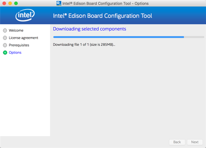Click the download progress bar
The height and width of the screenshot is (148, 206).
point(119,37)
